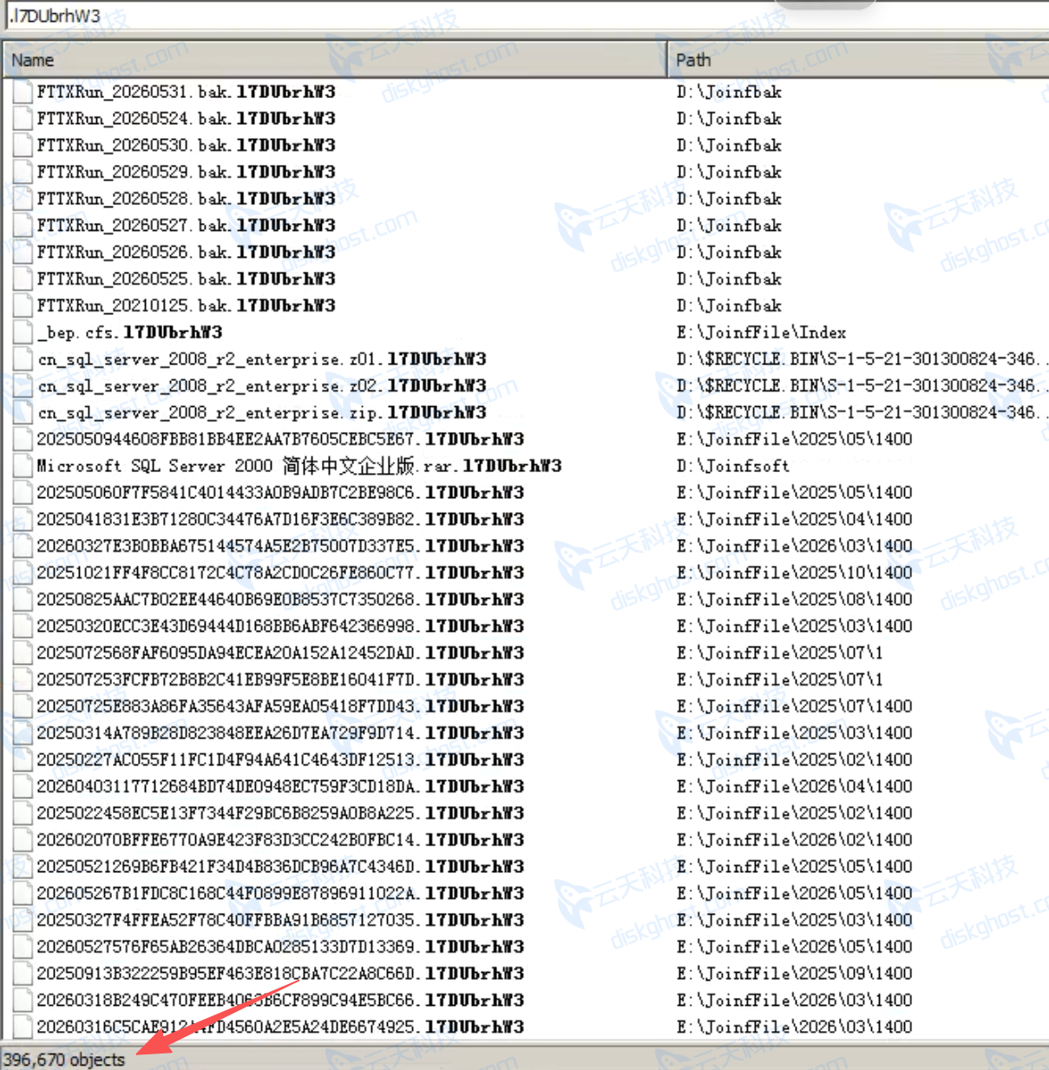Click the icon of file starting 20250320ECC3E43D
The height and width of the screenshot is (1070, 1049).
(x=23, y=627)
